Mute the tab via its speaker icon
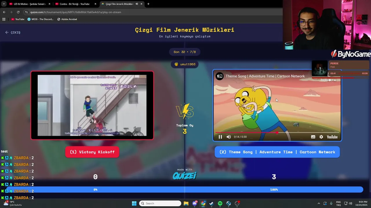 [x=137, y=4]
